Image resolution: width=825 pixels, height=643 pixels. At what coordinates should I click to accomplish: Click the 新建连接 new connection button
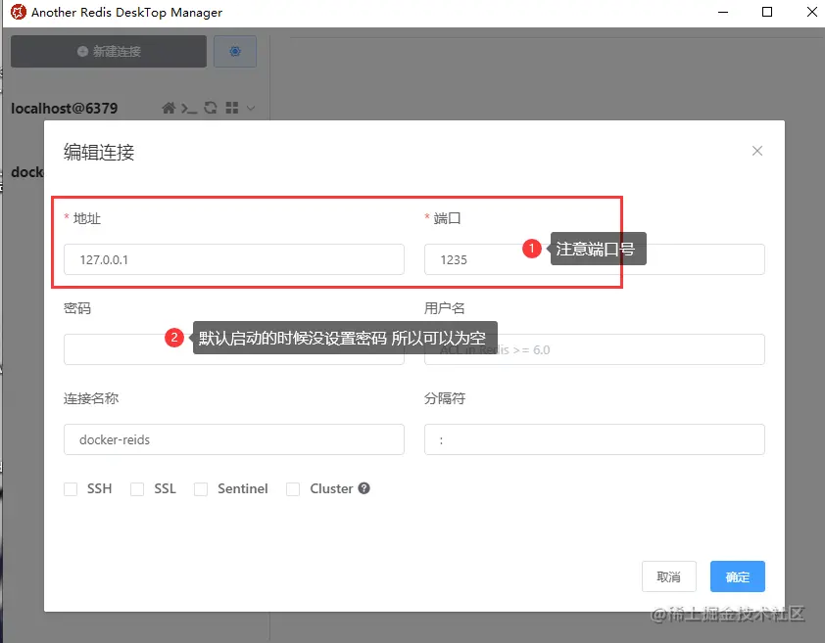[109, 52]
